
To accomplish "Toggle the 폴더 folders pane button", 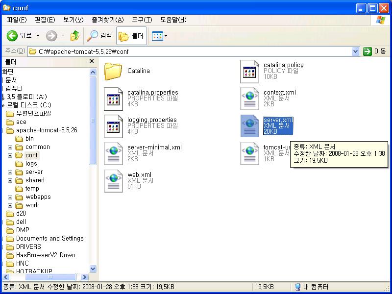I will 131,36.
